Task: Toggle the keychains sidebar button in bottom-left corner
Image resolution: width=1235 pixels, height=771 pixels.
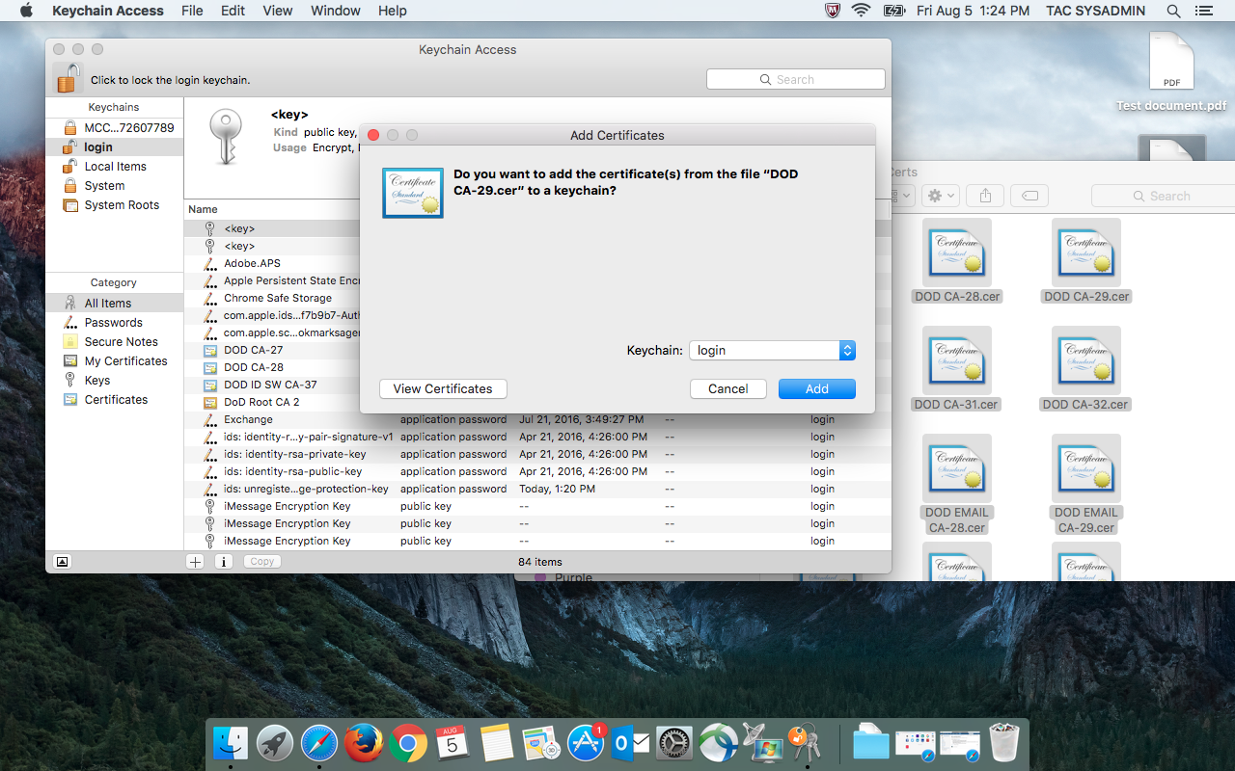Action: point(62,562)
